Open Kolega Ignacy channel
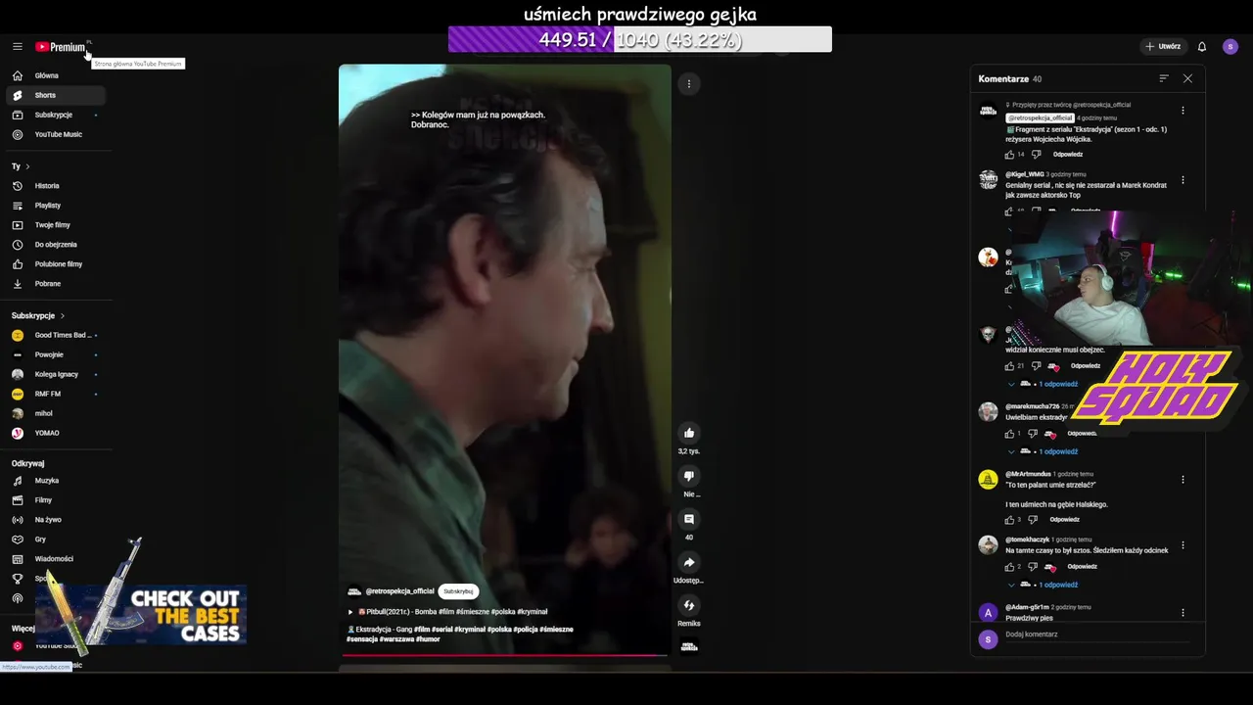Viewport: 1253px width, 705px height. tap(56, 374)
